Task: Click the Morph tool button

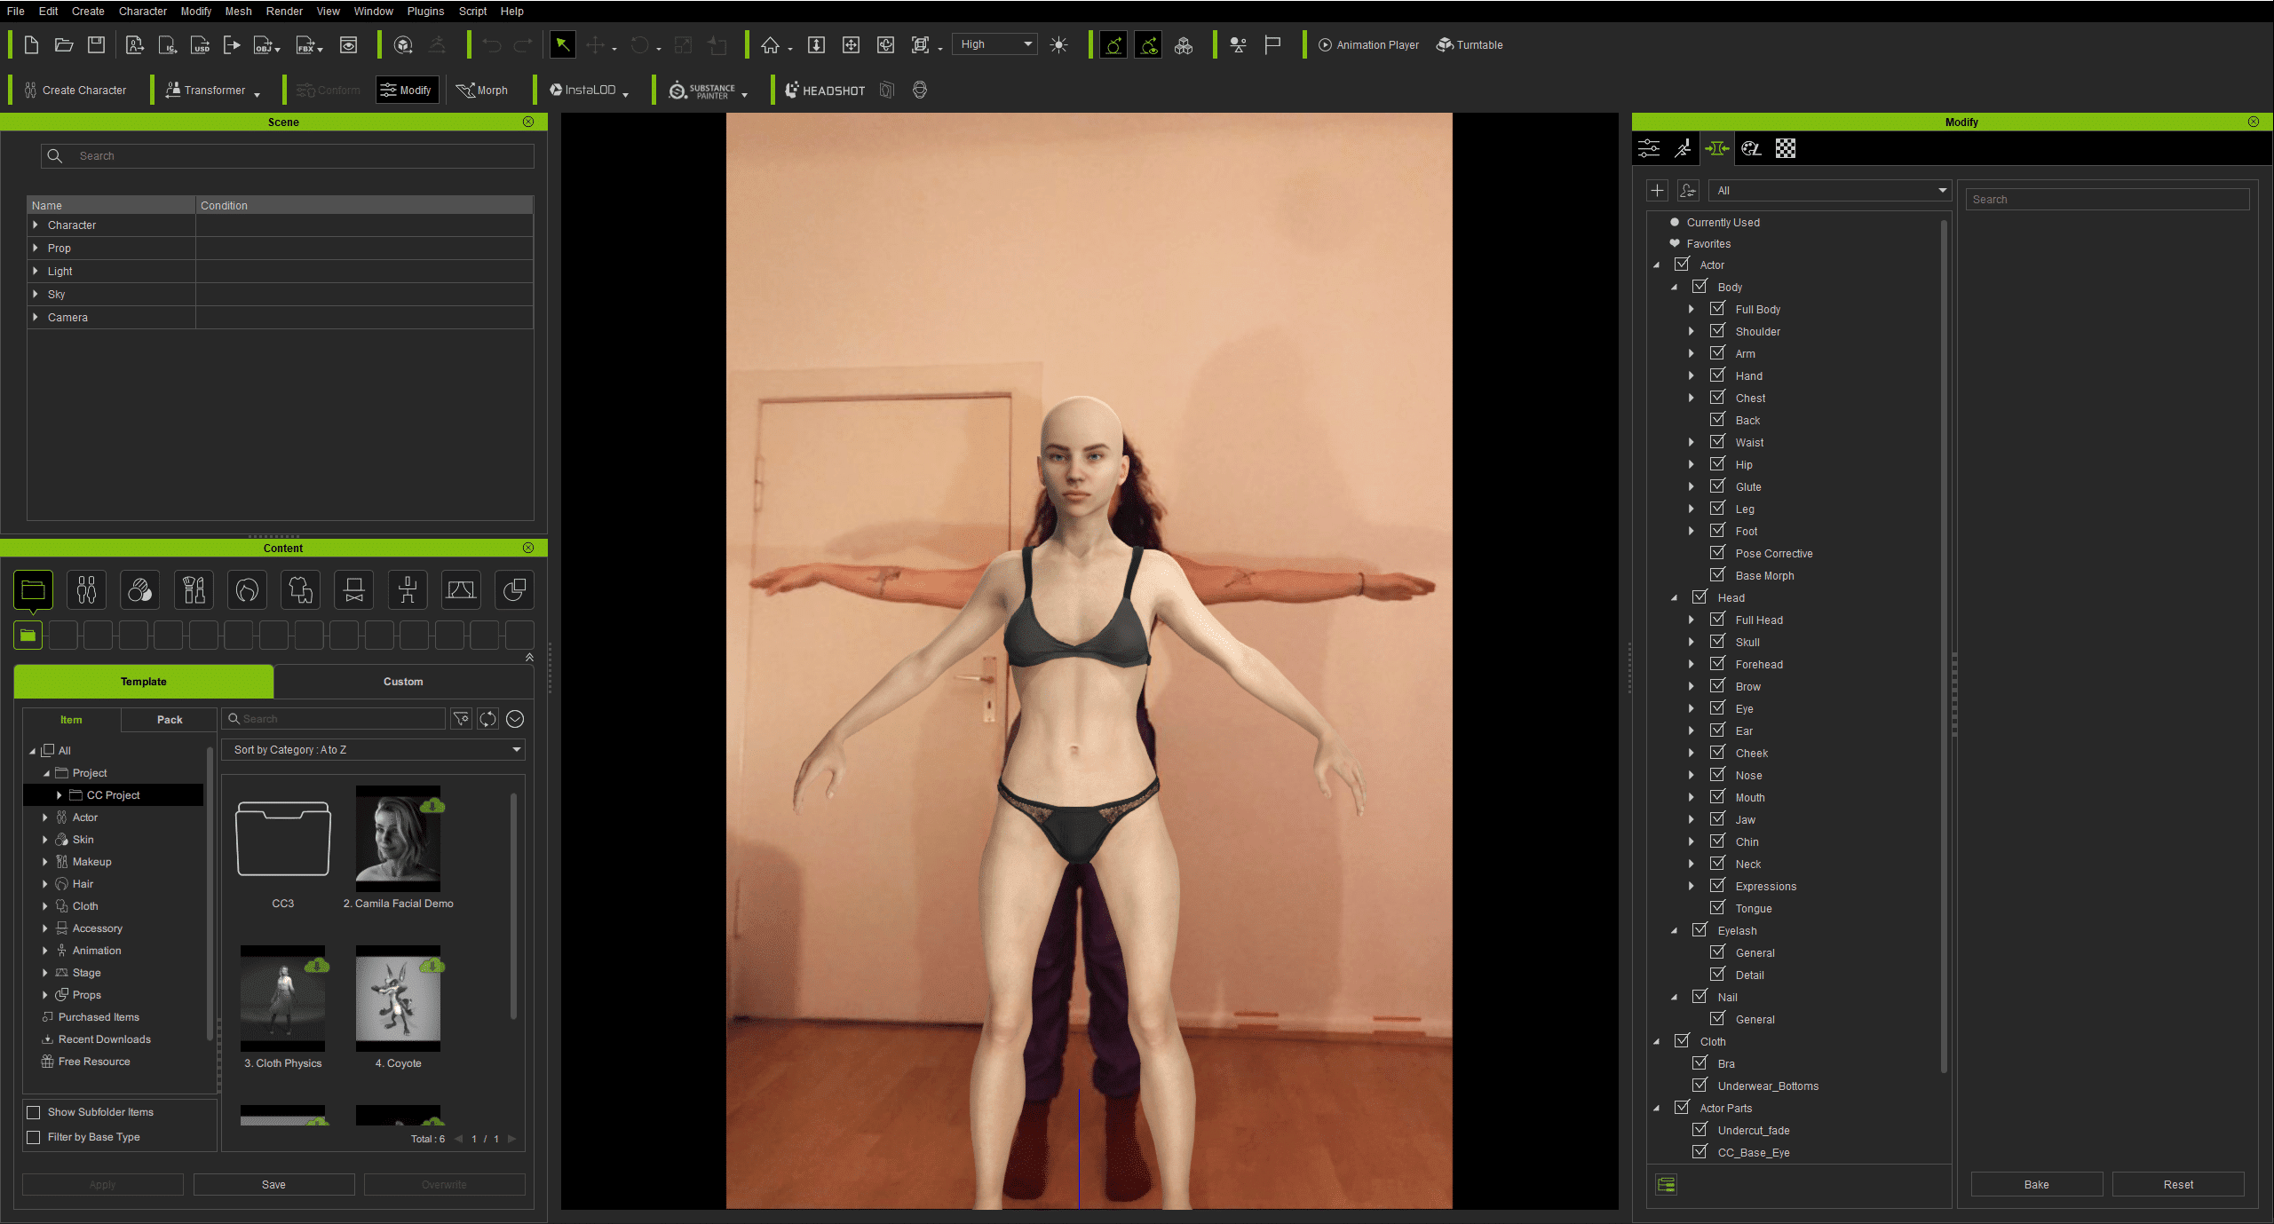Action: [482, 91]
